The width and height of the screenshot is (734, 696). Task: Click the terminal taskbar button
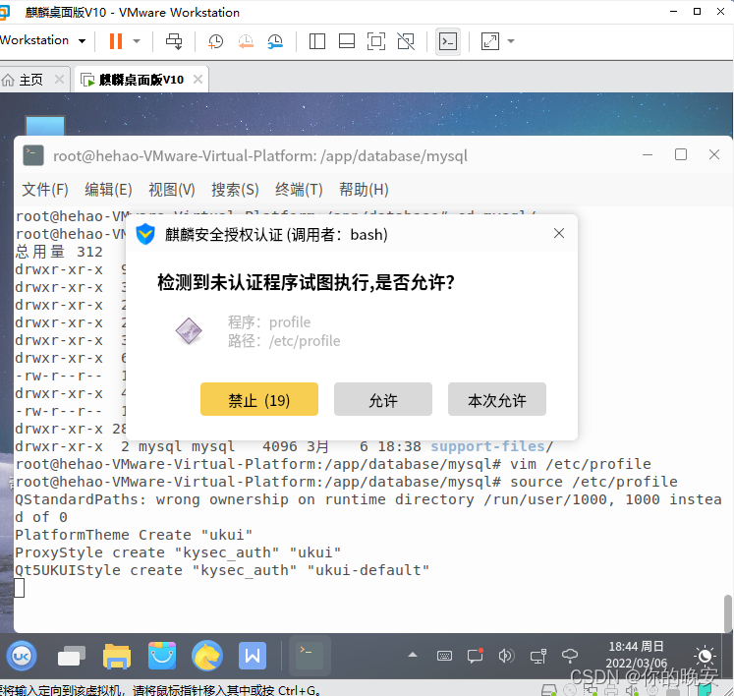[310, 656]
